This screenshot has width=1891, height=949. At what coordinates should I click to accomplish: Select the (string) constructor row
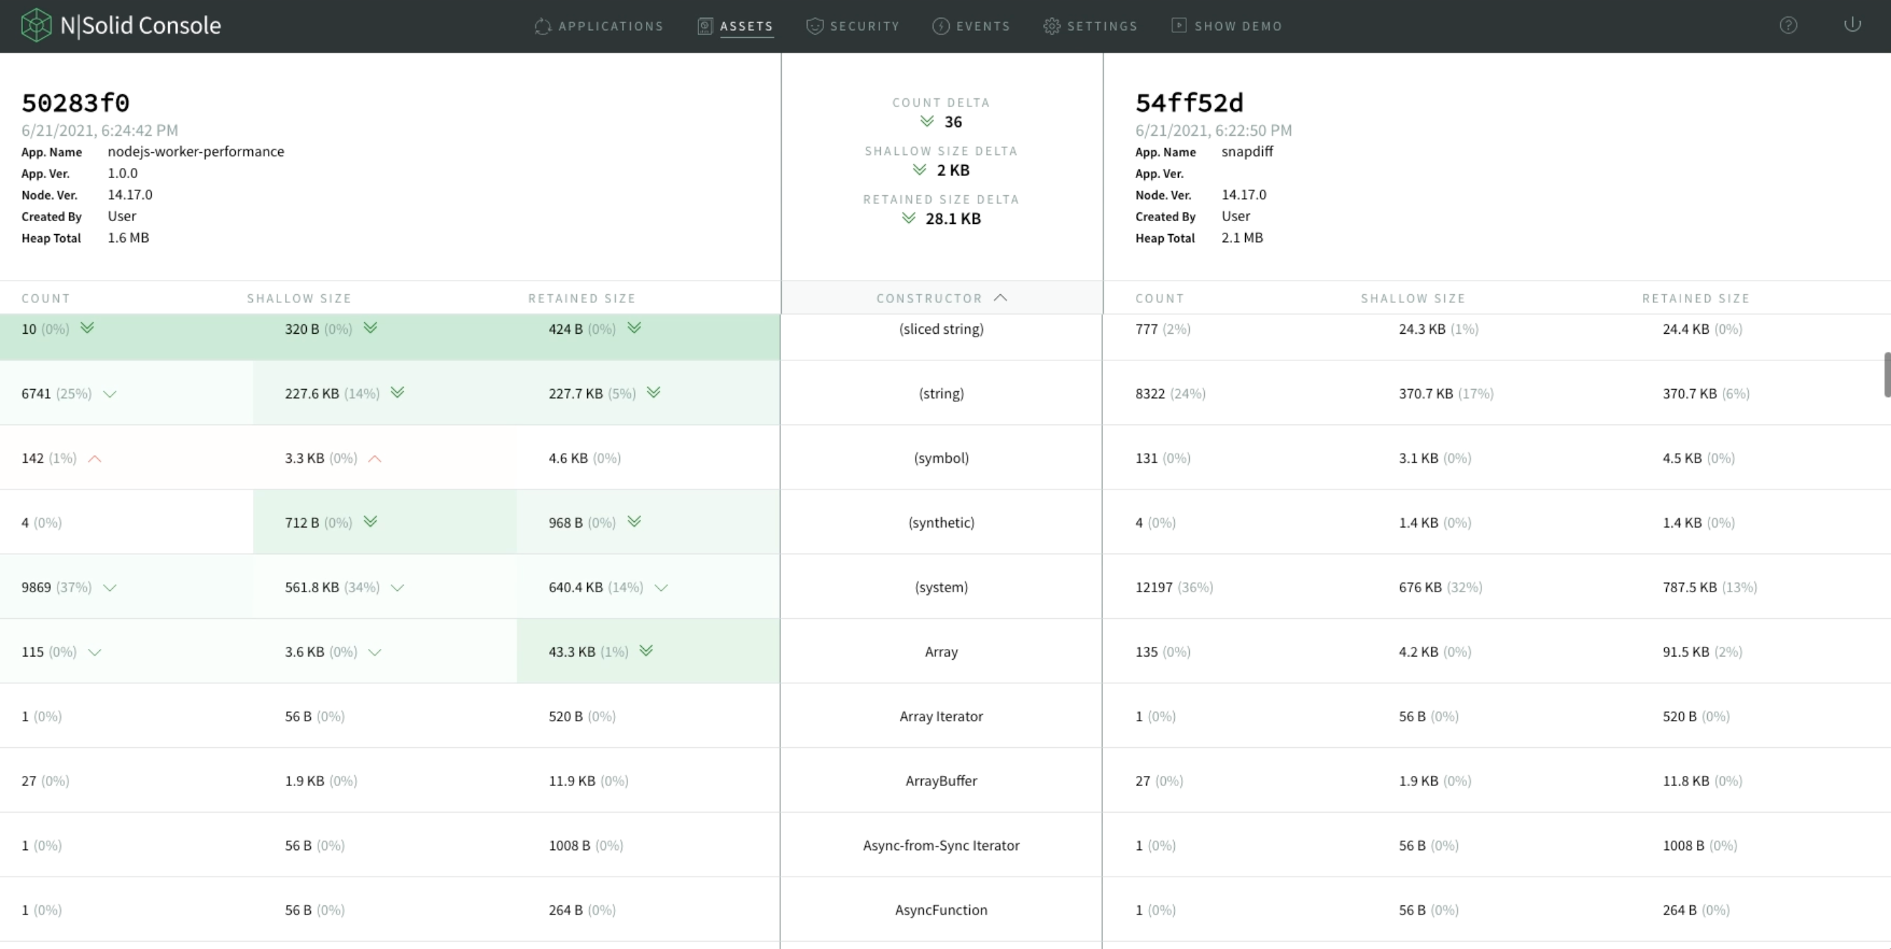[x=941, y=393]
